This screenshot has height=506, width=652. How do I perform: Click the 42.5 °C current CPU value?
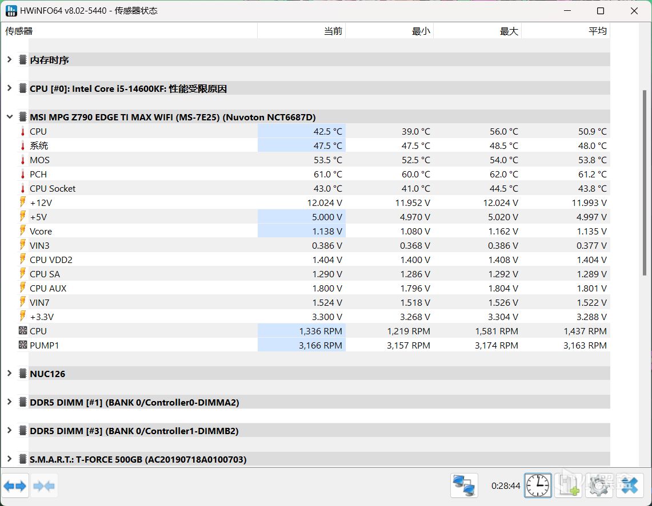(x=327, y=132)
